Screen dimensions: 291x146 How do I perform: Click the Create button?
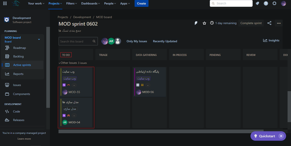click(141, 3)
